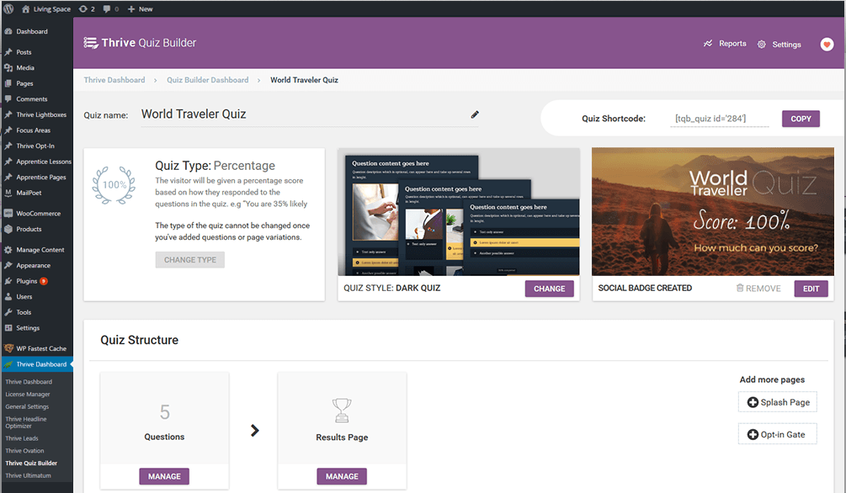This screenshot has width=846, height=493.
Task: Click the New plus icon in admin bar
Action: pyautogui.click(x=131, y=8)
